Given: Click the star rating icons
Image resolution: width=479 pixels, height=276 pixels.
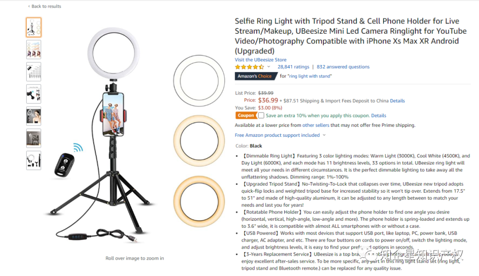Looking at the screenshot, I should 249,67.
